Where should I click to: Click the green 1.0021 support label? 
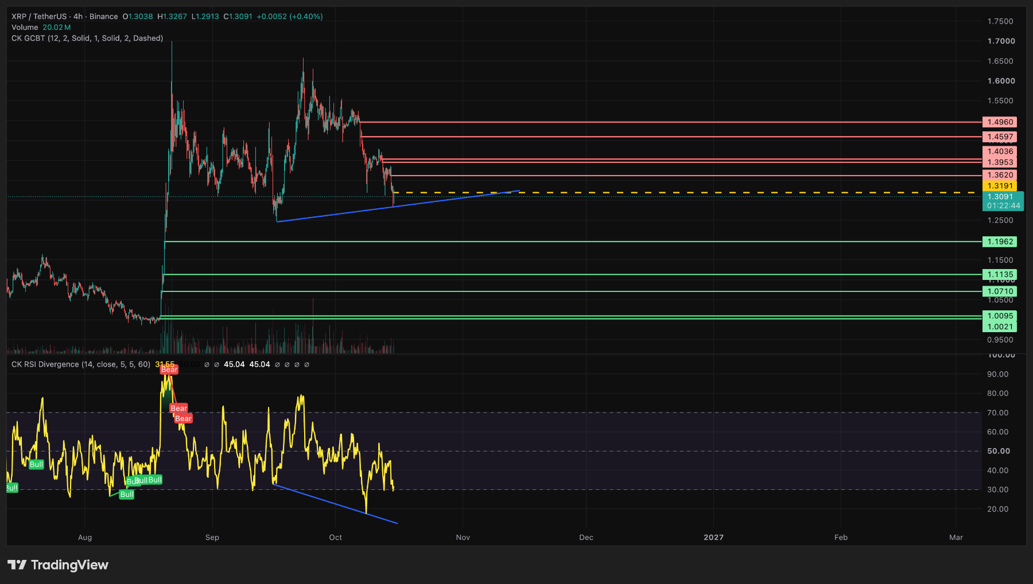(x=1000, y=327)
